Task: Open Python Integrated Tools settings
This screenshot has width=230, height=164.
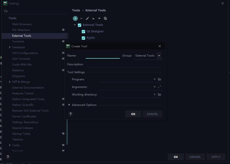Action: [28, 99]
